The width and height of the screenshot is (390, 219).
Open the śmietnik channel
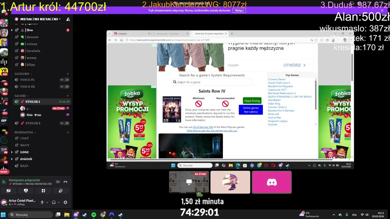pyautogui.click(x=42, y=159)
